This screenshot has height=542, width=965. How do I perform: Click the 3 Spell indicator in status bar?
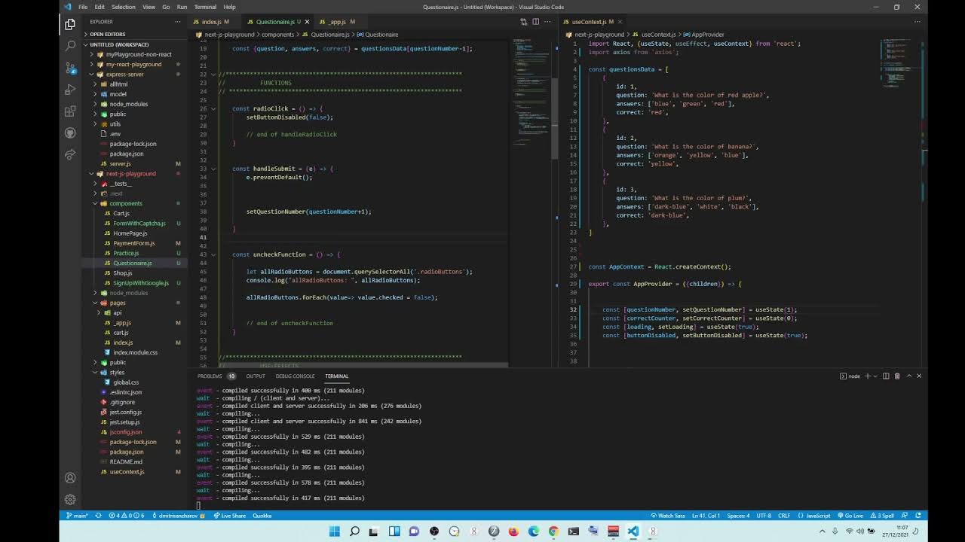(882, 516)
